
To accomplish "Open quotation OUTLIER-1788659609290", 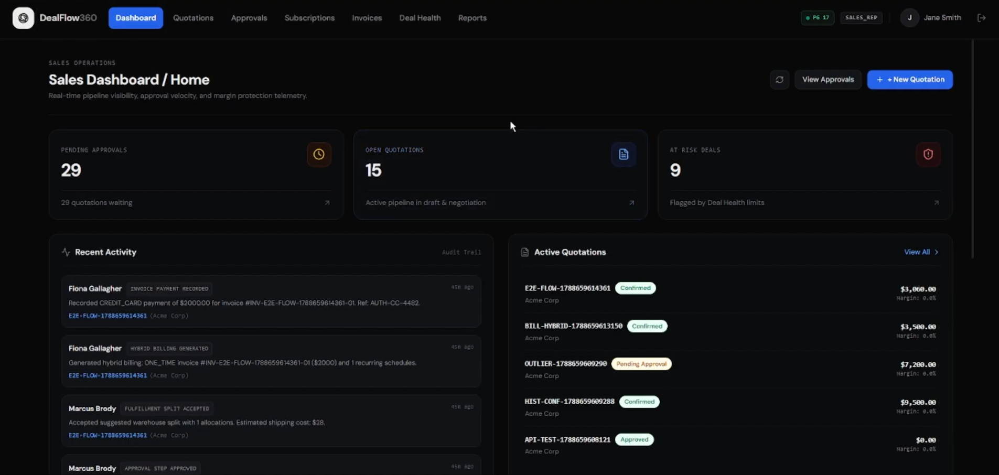I will (x=565, y=363).
